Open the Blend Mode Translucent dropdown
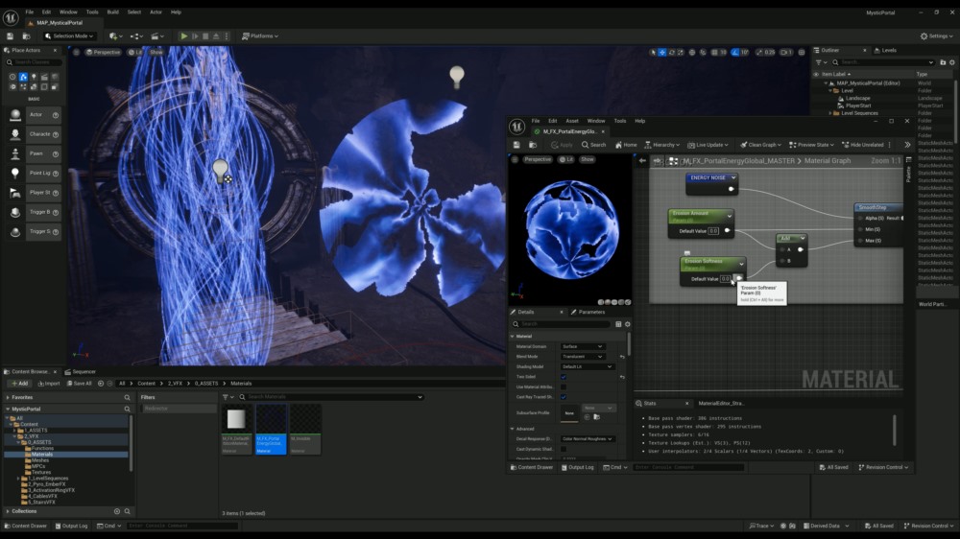 coord(583,357)
